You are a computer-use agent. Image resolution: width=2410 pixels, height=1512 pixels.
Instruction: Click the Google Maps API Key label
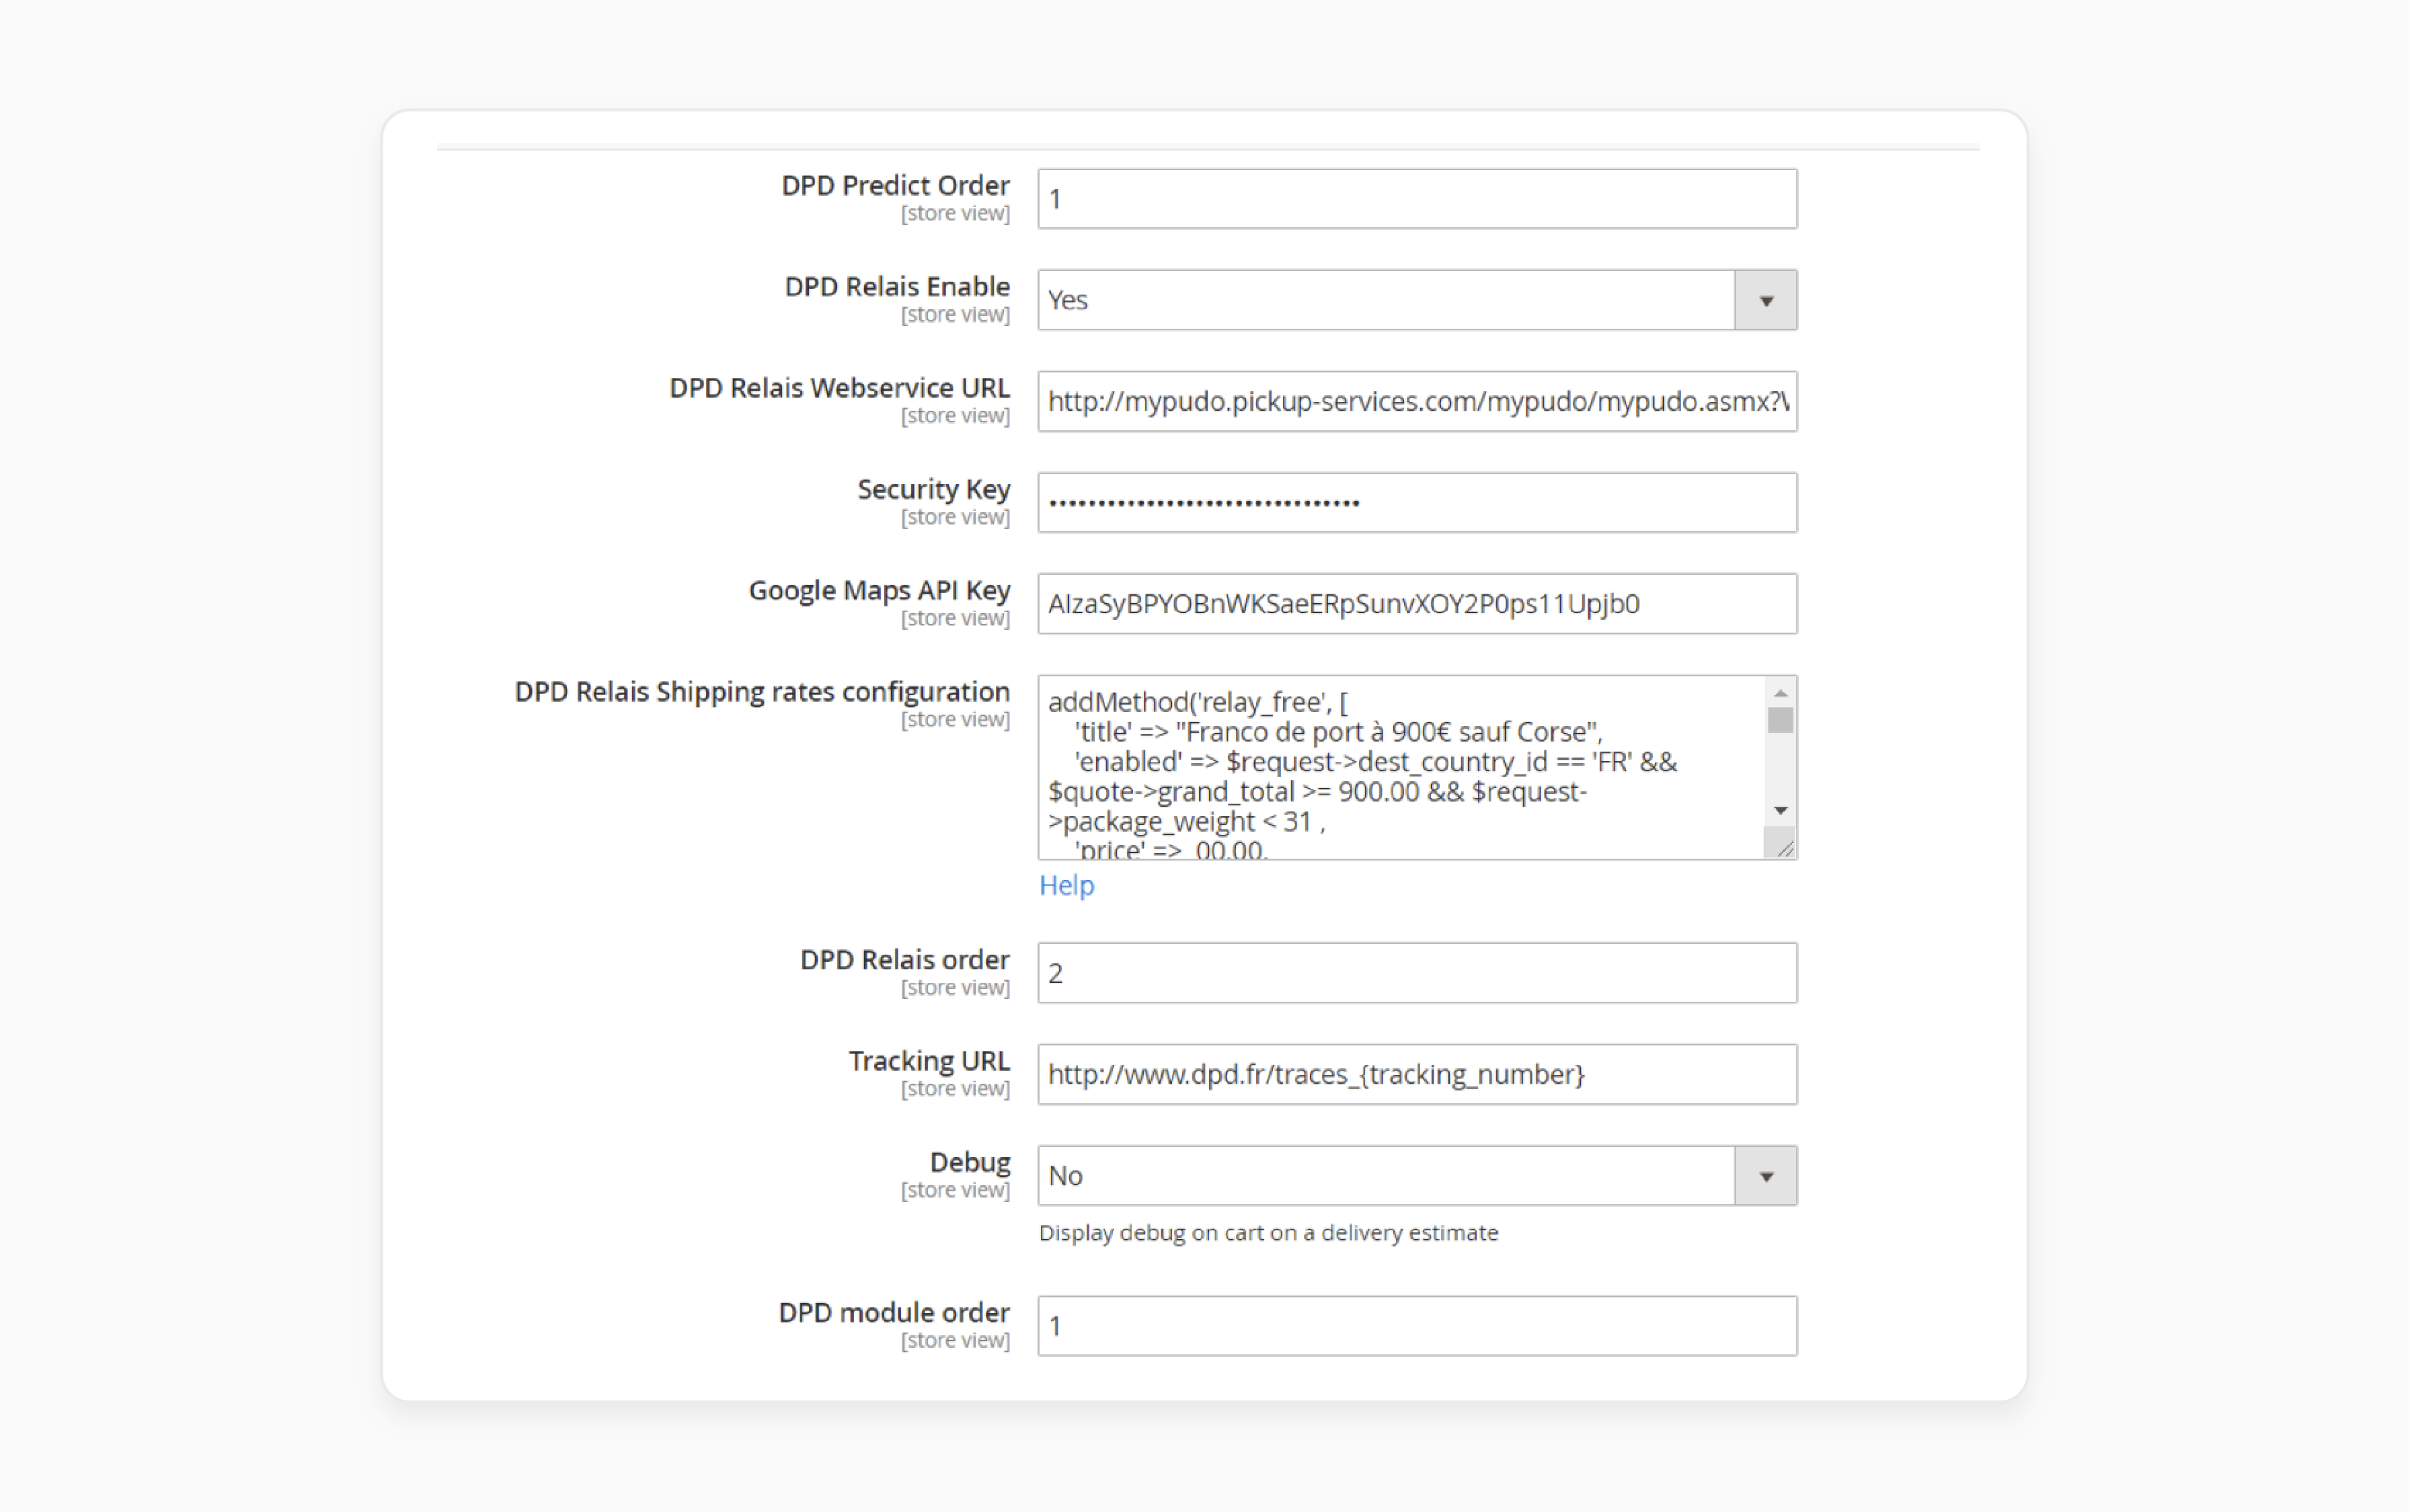tap(879, 591)
